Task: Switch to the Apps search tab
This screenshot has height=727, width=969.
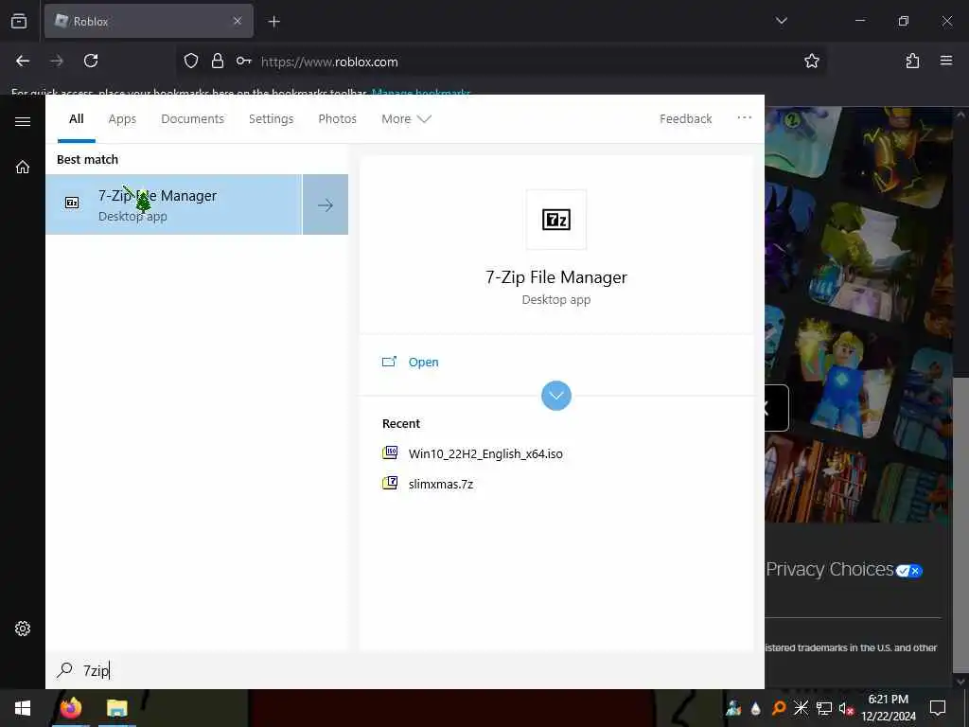Action: pos(122,118)
